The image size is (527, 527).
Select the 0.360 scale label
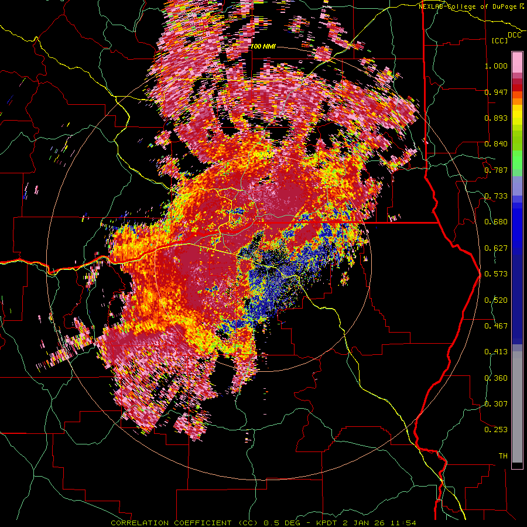(x=496, y=378)
